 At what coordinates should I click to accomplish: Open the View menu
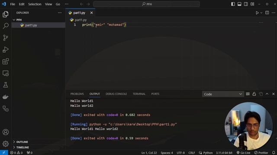tap(48, 4)
